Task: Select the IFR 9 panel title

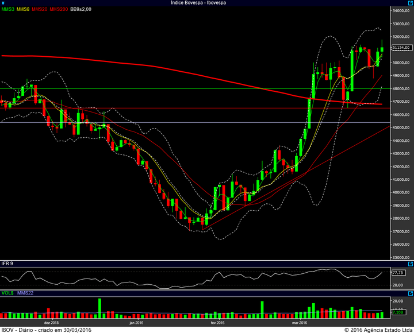Action: click(x=7, y=264)
